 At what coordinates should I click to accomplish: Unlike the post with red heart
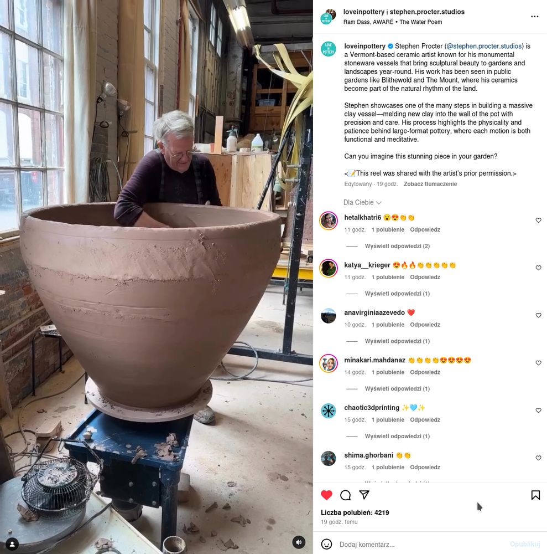coord(326,495)
